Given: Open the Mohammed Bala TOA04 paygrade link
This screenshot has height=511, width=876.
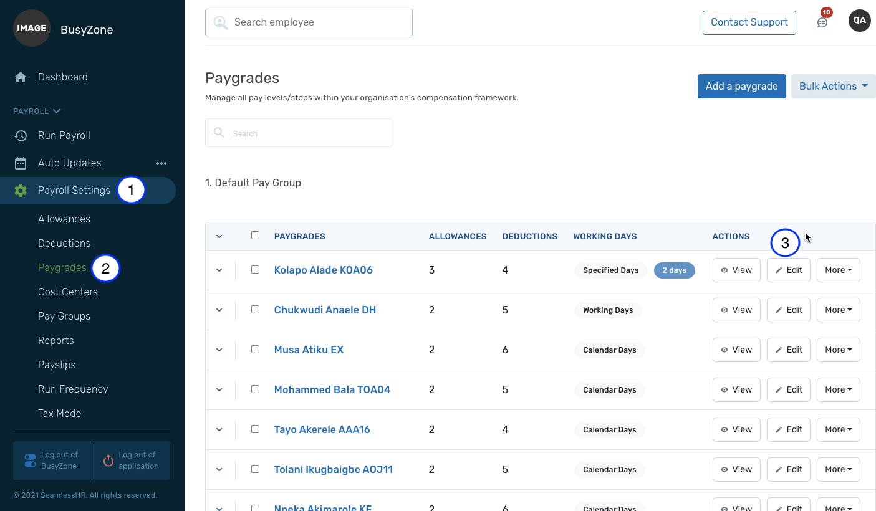Looking at the screenshot, I should click(x=332, y=390).
